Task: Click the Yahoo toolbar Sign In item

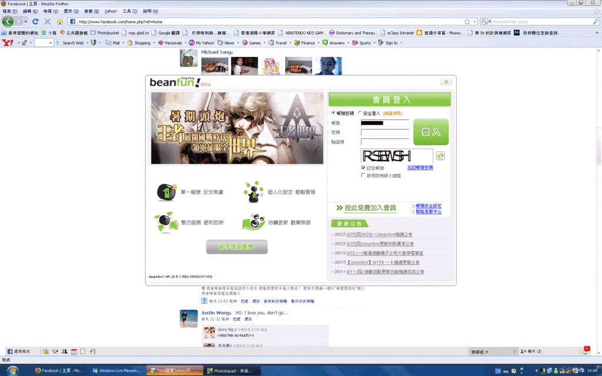Action: 388,43
